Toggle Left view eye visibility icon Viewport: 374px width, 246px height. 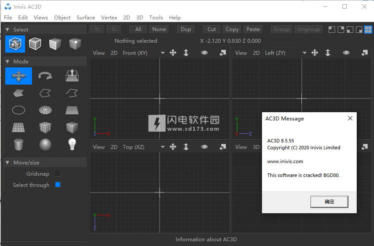click(x=346, y=53)
